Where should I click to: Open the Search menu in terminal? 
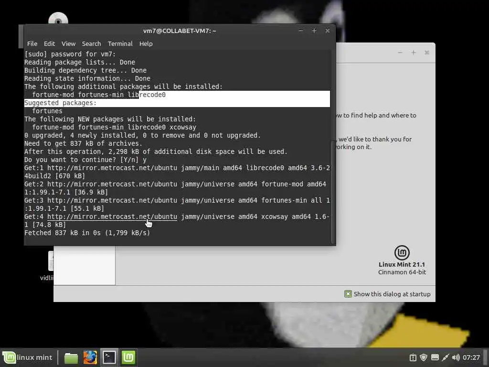pyautogui.click(x=91, y=43)
